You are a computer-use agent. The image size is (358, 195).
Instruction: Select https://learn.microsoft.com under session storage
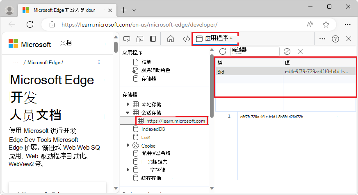(176, 121)
